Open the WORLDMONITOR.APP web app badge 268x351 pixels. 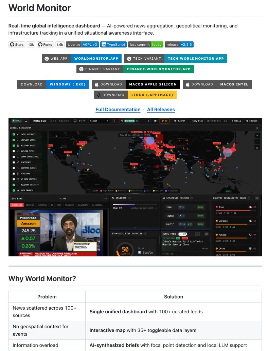[82, 59]
